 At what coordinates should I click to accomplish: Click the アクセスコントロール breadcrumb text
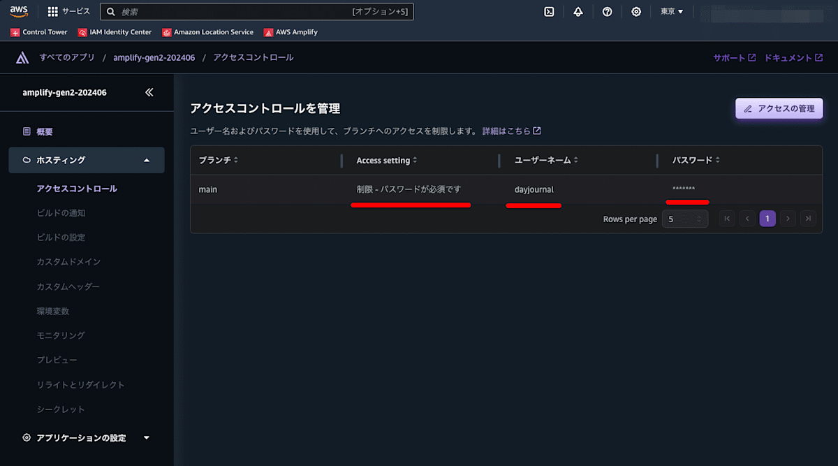point(253,57)
